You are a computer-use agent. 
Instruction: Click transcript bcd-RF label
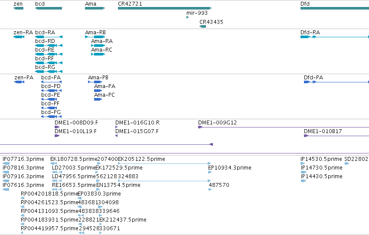point(45,59)
